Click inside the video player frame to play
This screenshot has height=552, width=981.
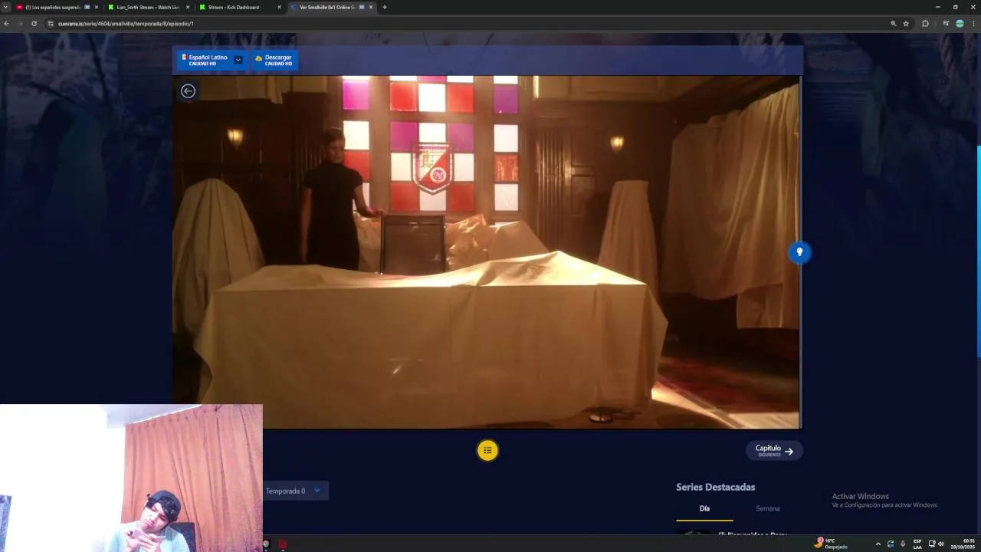[x=487, y=251]
